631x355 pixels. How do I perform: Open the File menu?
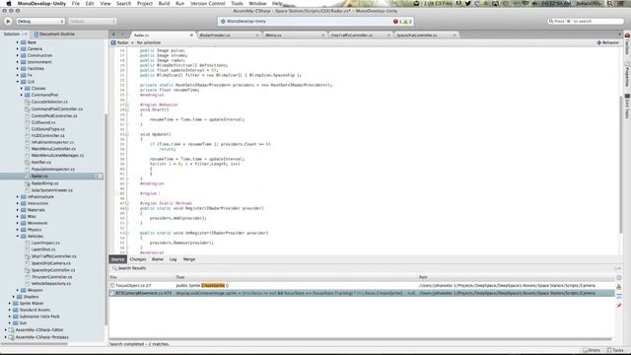(76, 3)
